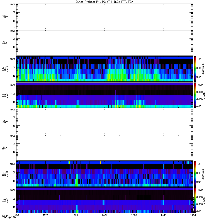Click the 0.10 value on thc edc12 color bar
The width and height of the screenshot is (209, 223).
(199, 173)
